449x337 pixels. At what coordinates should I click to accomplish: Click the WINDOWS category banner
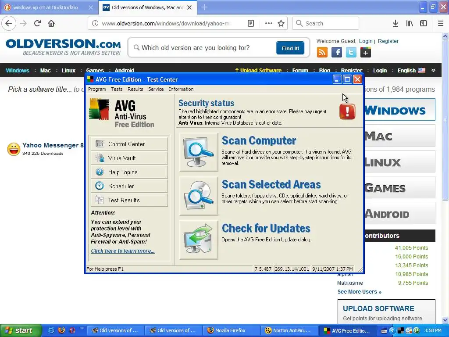pyautogui.click(x=400, y=110)
